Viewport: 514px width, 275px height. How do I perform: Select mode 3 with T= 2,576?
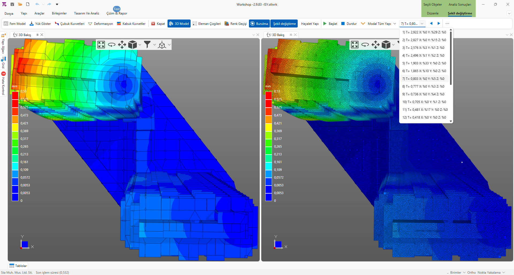pos(423,48)
